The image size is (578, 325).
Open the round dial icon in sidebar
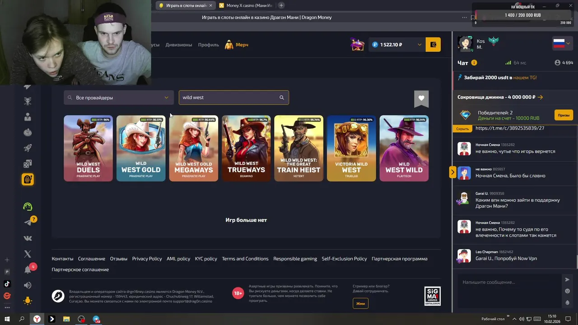click(28, 133)
